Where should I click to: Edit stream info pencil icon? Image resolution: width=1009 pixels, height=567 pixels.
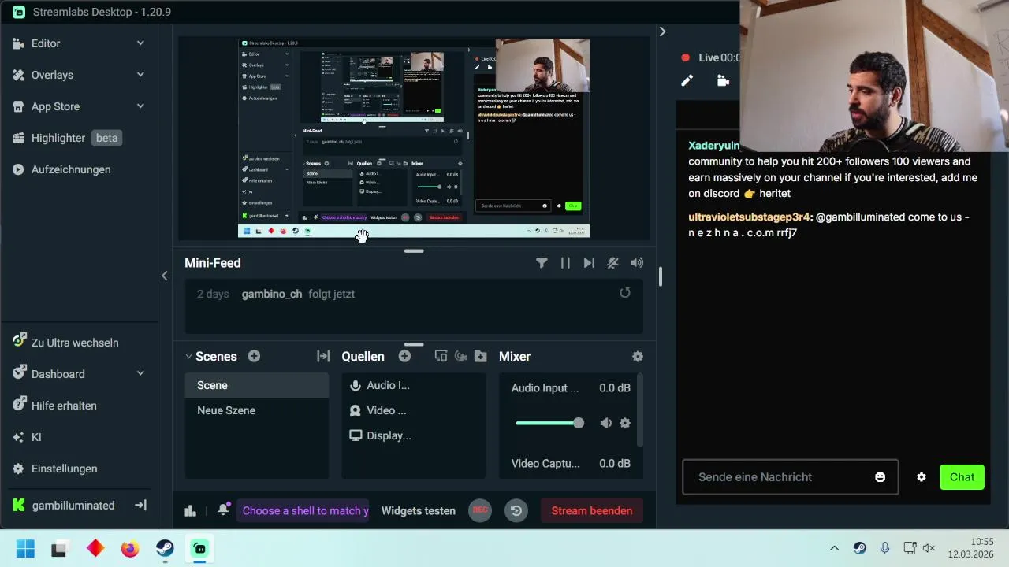[687, 80]
